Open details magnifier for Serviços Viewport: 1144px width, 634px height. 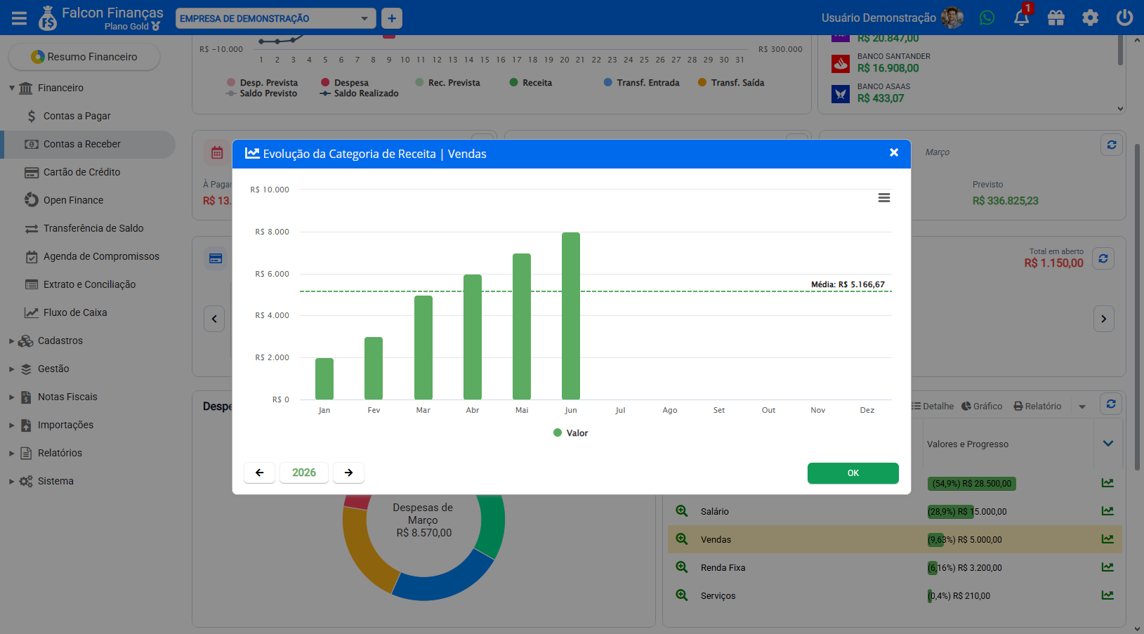tap(681, 595)
